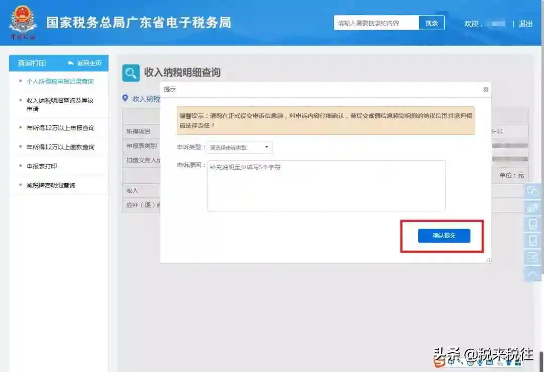544x372 pixels.
Task: Open 个人所得税申报记录查询 menu item
Action: (x=60, y=82)
